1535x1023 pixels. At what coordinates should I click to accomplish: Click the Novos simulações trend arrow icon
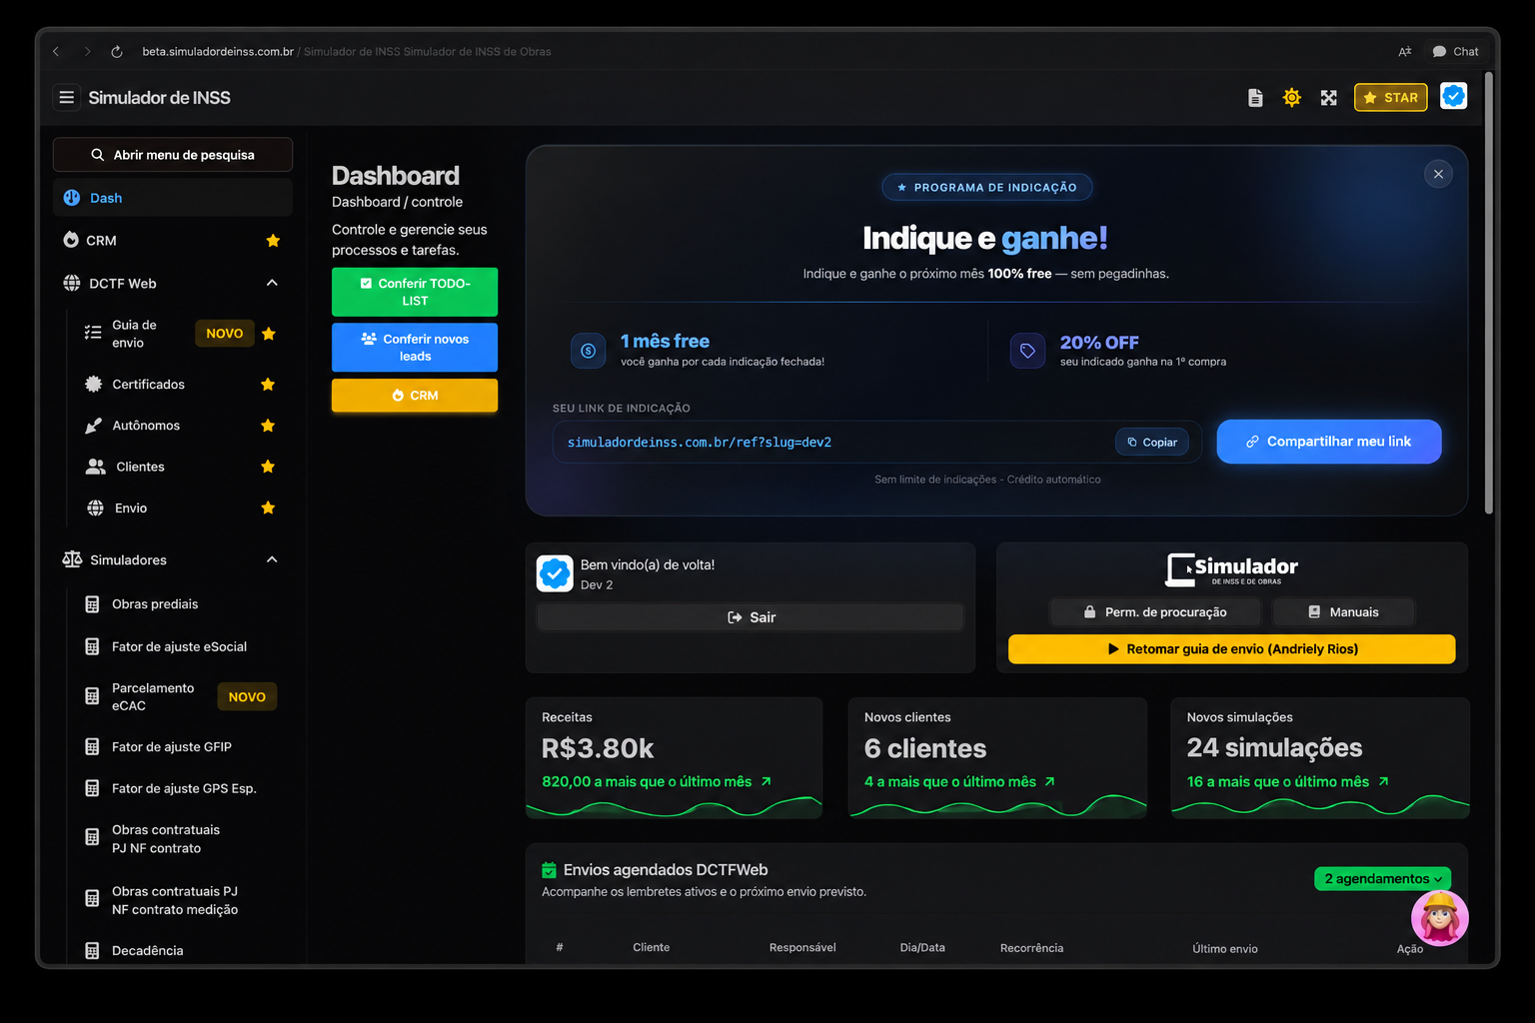[1384, 781]
